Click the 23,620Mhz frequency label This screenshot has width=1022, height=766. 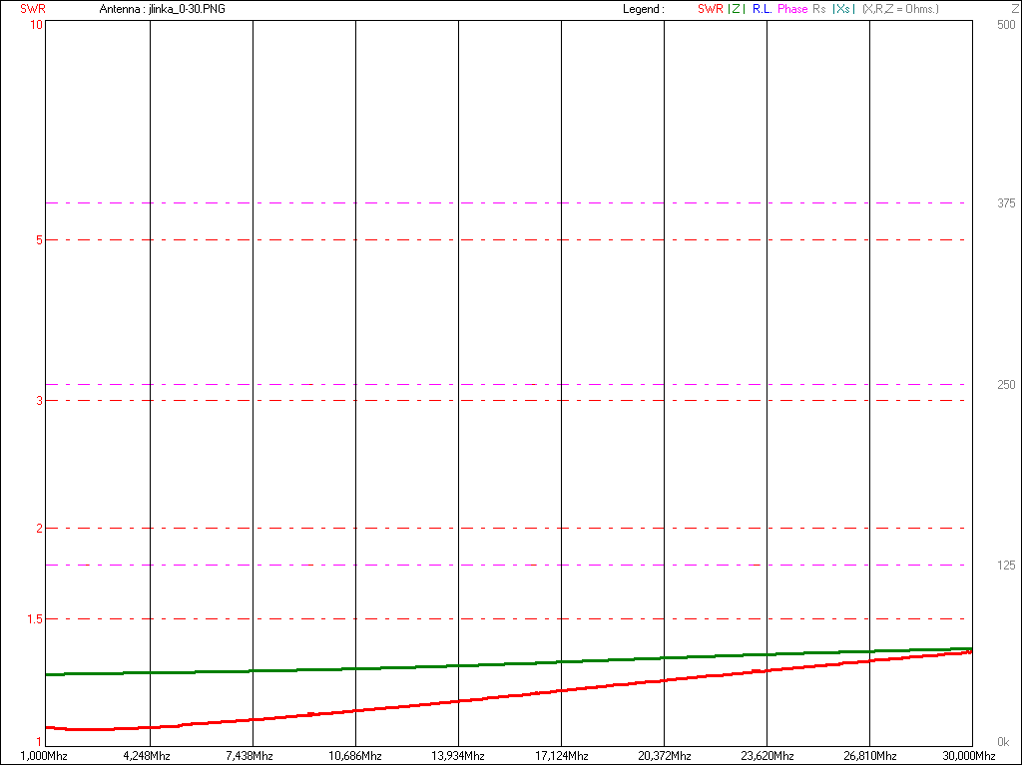pyautogui.click(x=767, y=756)
